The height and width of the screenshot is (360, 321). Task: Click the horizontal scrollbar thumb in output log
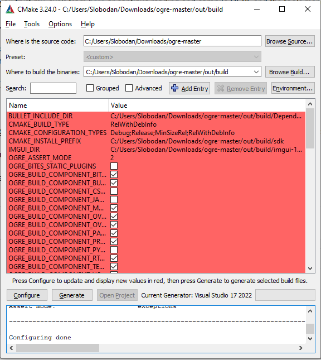[x=57, y=348]
